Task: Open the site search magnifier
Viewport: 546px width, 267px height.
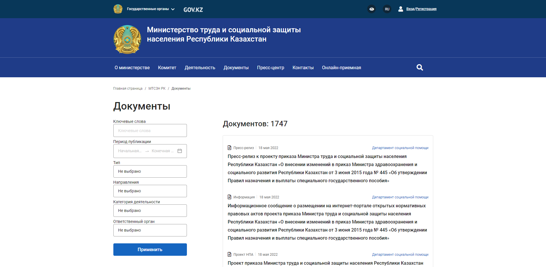Action: click(x=420, y=67)
